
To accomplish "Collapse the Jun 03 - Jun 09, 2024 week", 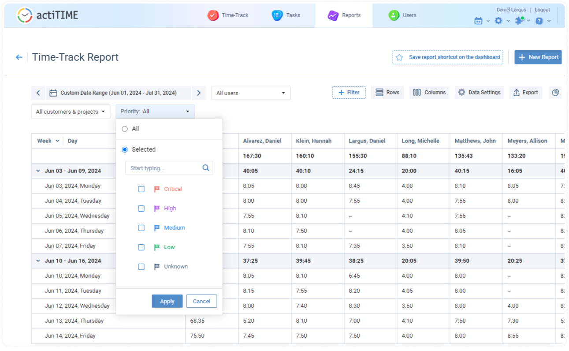I will click(38, 171).
